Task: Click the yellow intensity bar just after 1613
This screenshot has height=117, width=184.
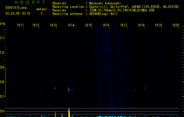Action: coord(55,114)
